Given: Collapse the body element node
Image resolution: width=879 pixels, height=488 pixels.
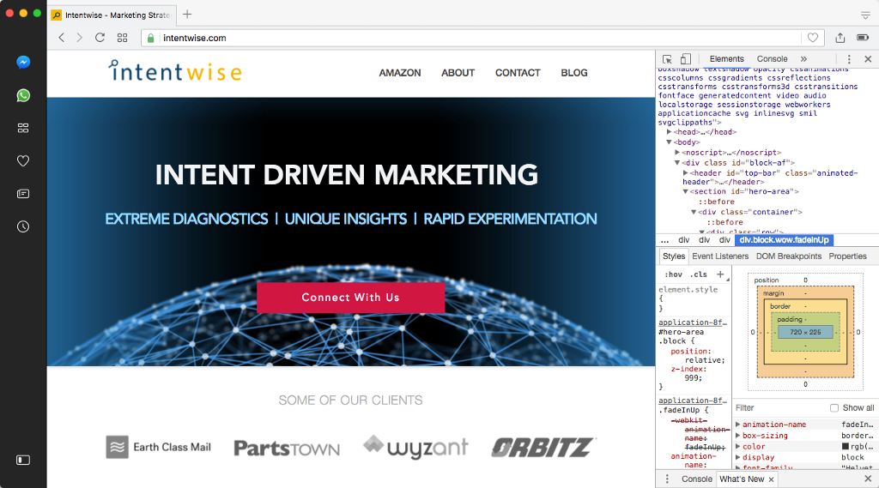Looking at the screenshot, I should 670,142.
